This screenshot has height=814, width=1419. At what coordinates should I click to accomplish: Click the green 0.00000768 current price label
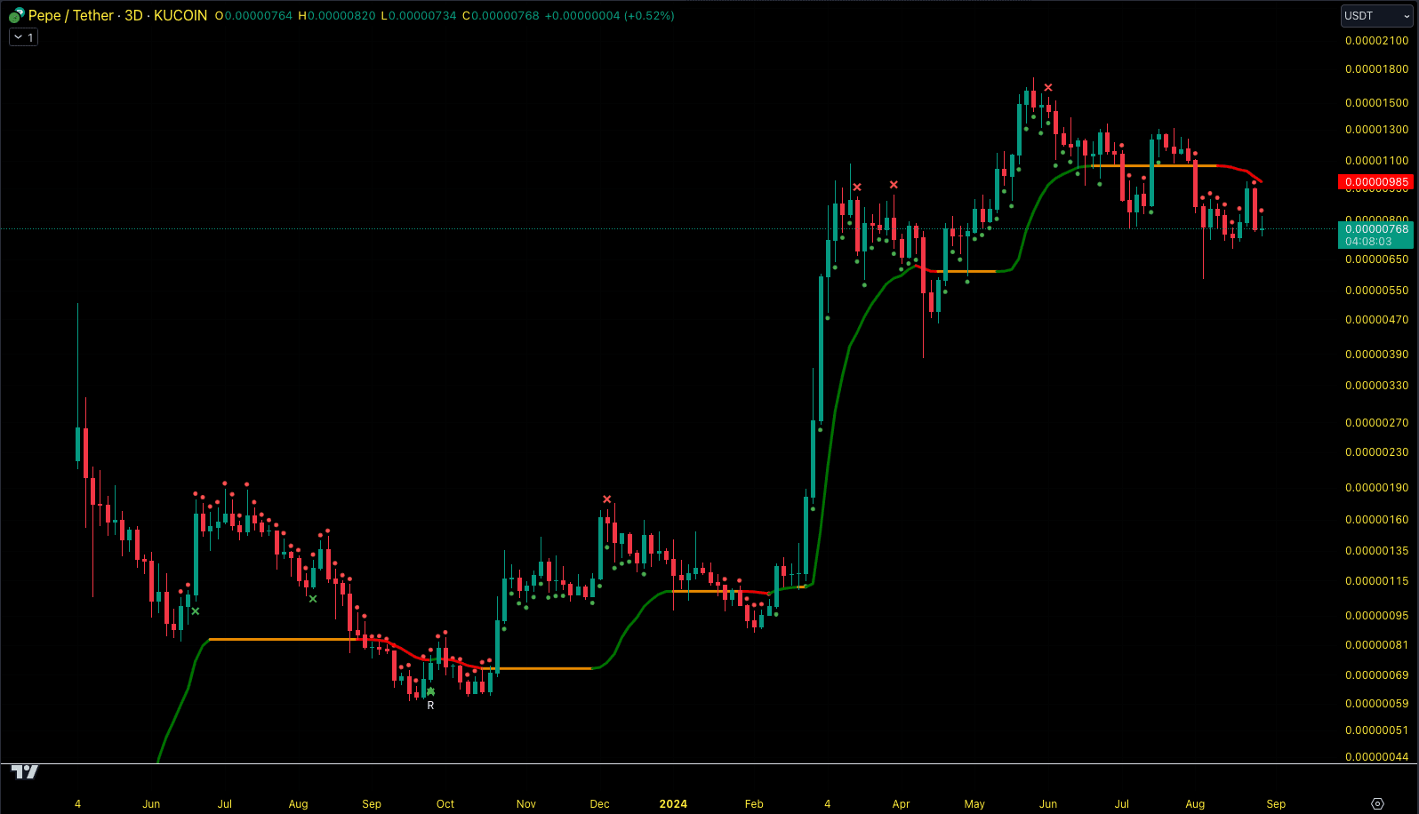pyautogui.click(x=1375, y=235)
